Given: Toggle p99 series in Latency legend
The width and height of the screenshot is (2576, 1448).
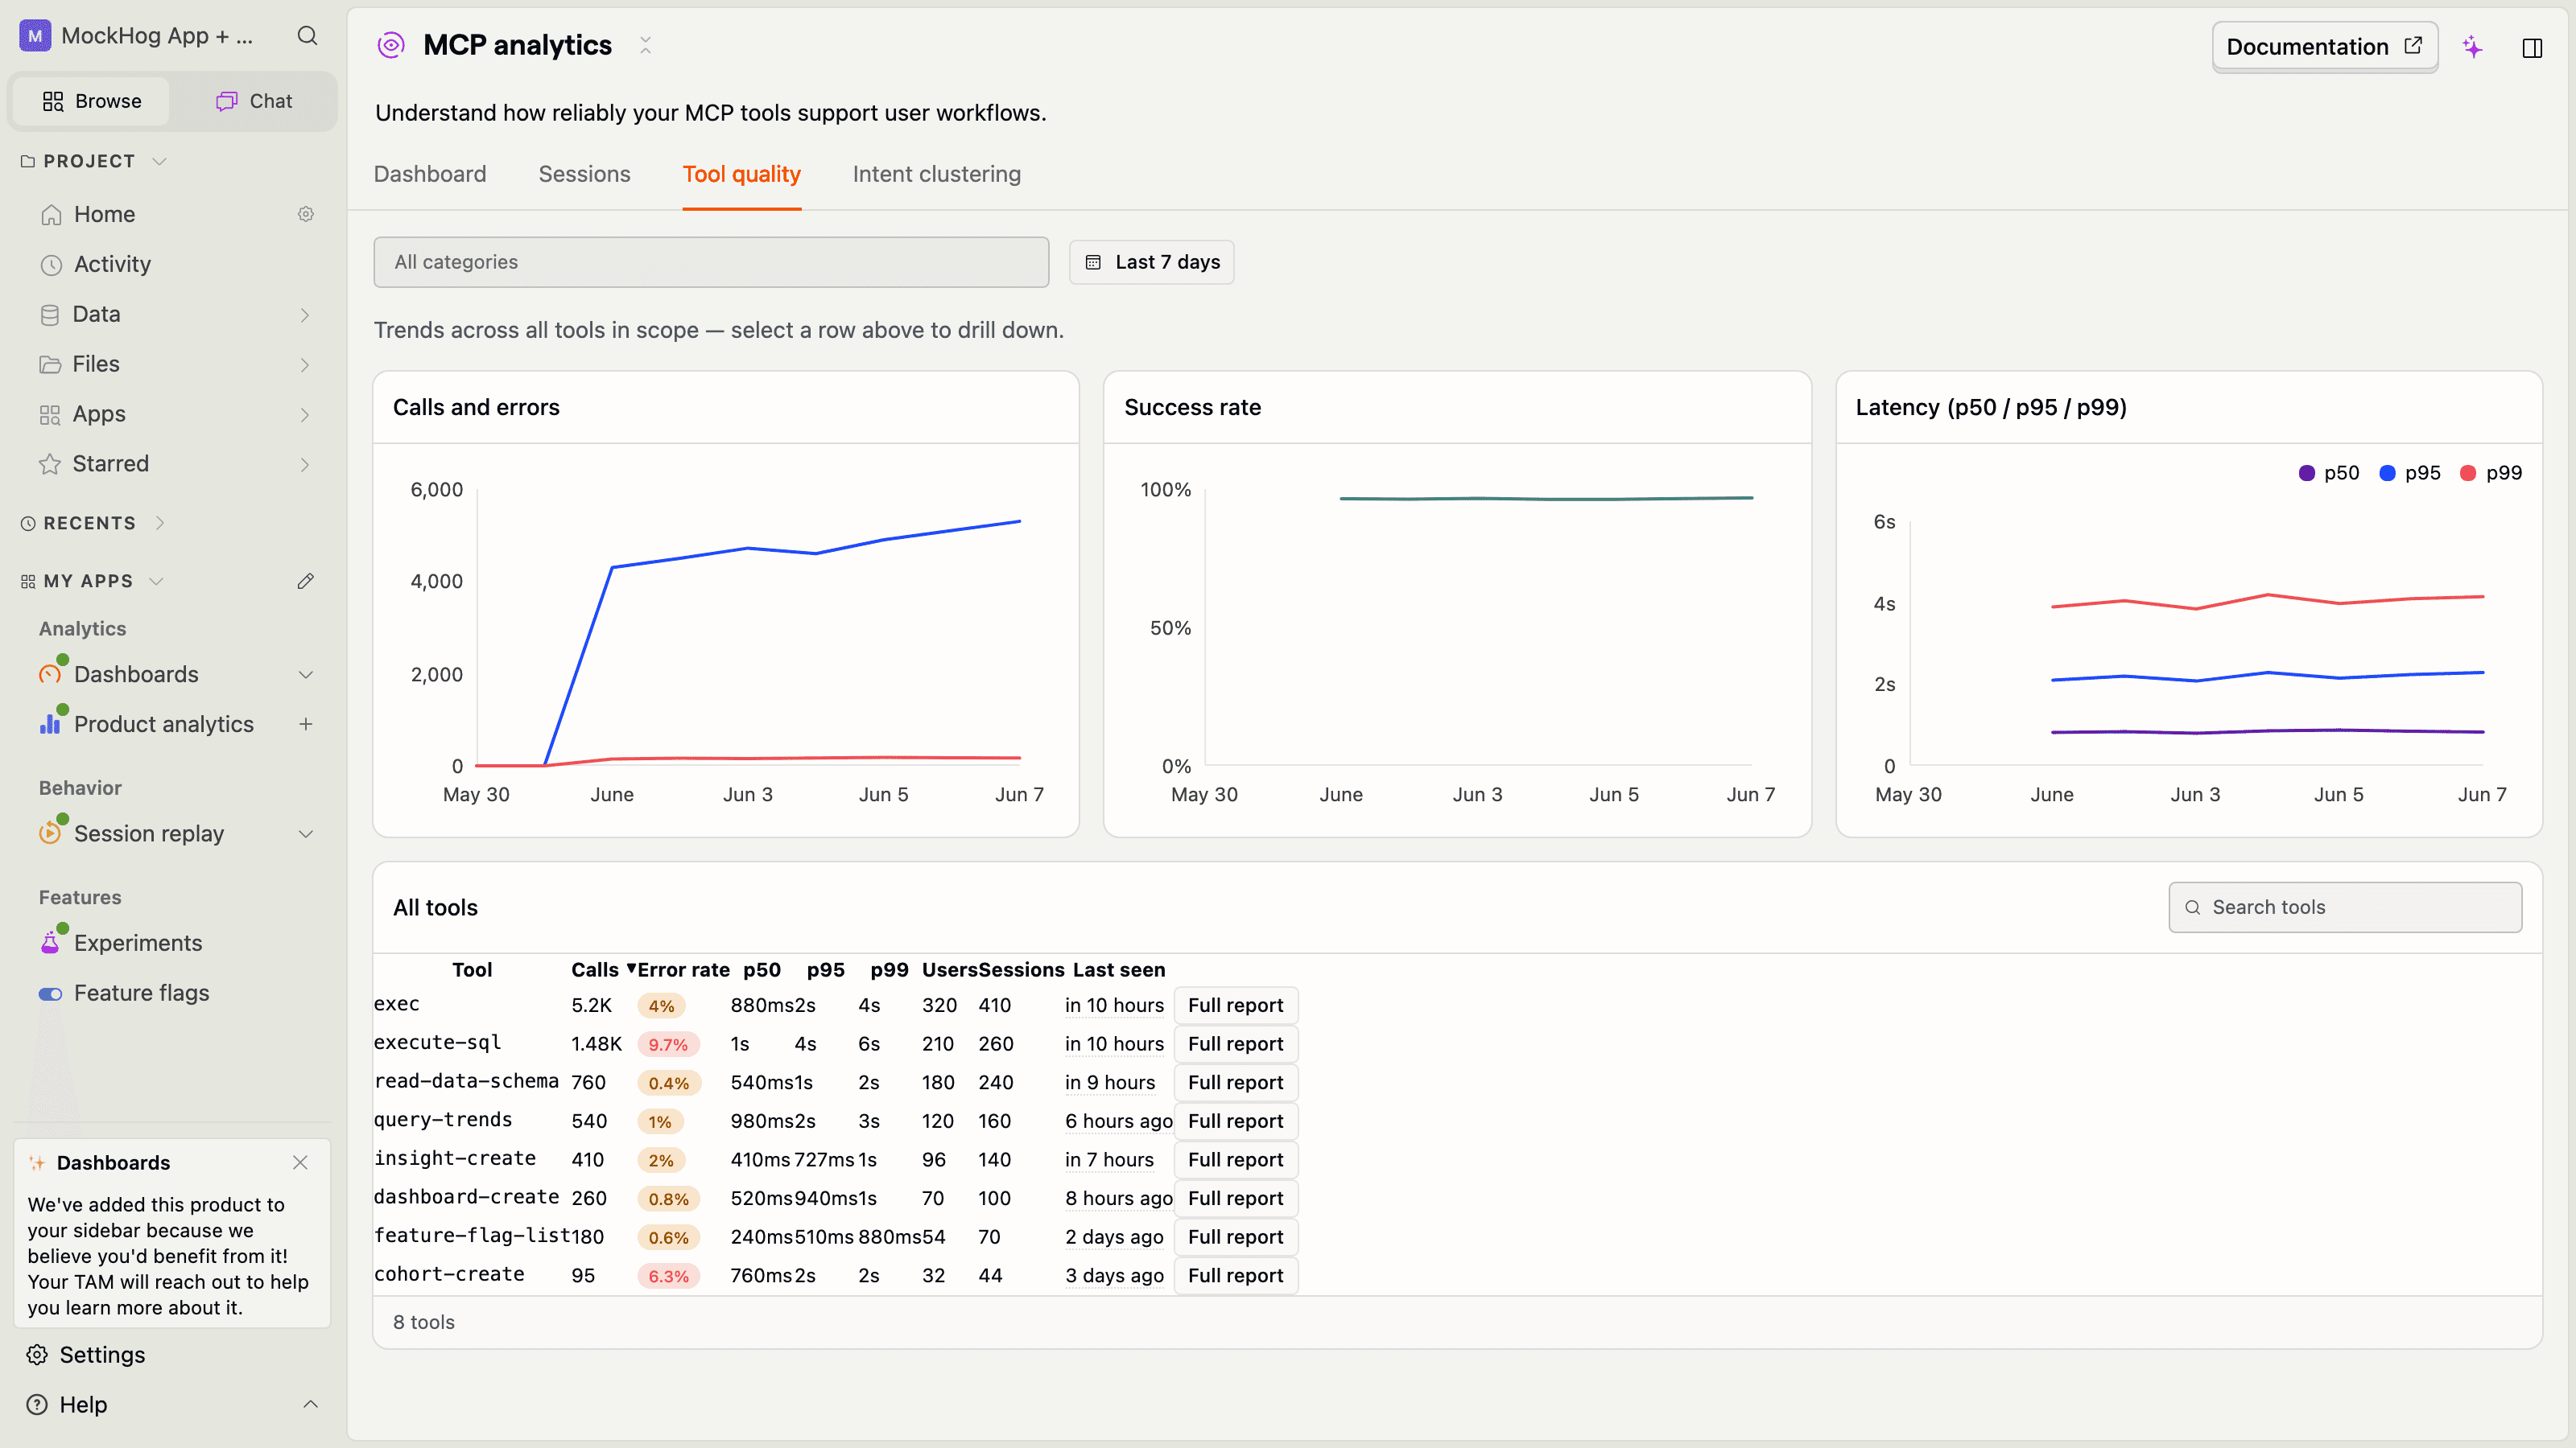Looking at the screenshot, I should click(2491, 473).
